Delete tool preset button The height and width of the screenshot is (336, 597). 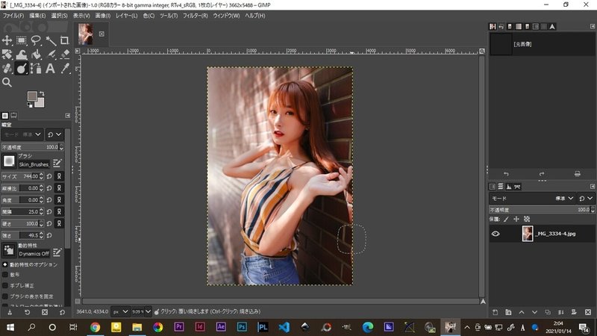pyautogui.click(x=45, y=312)
